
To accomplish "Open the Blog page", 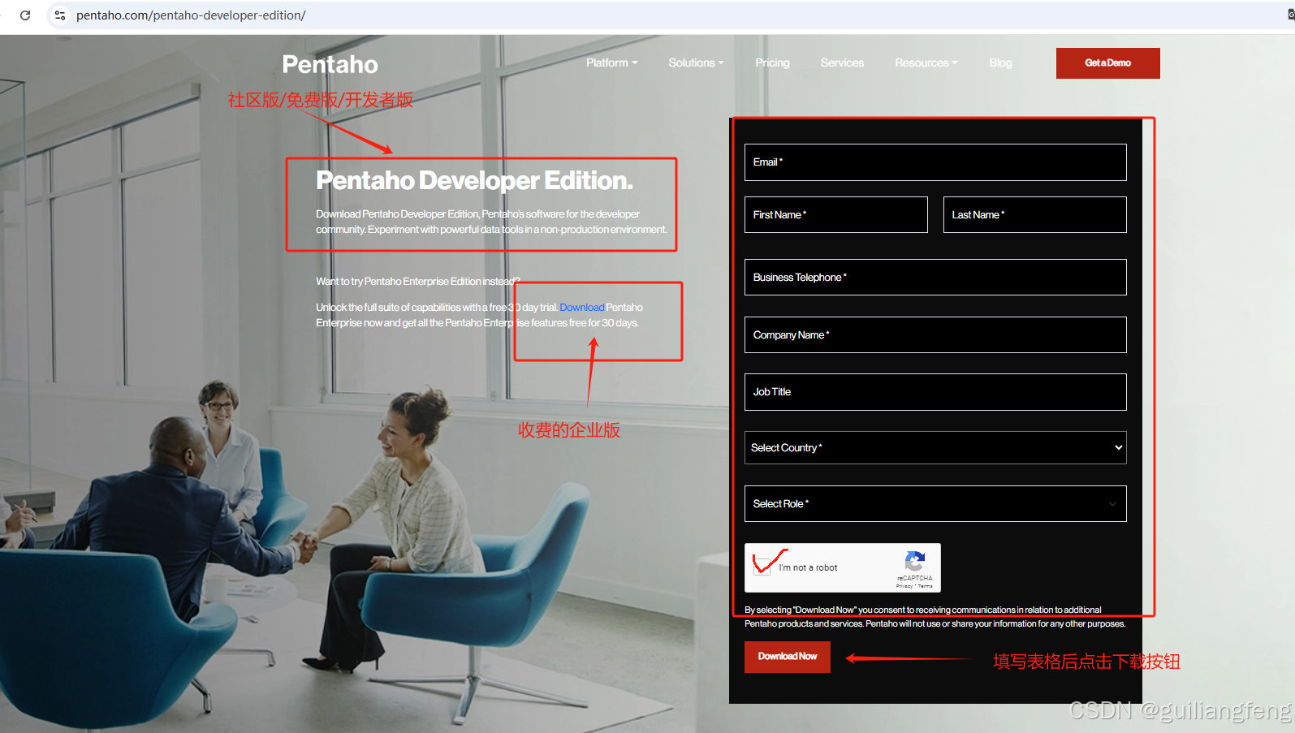I will click(x=1000, y=63).
